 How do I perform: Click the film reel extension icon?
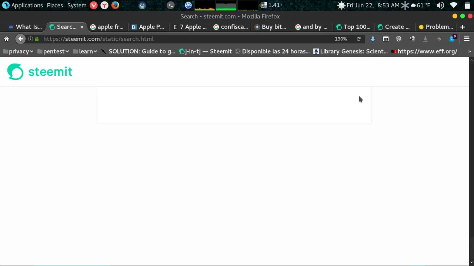pyautogui.click(x=399, y=39)
